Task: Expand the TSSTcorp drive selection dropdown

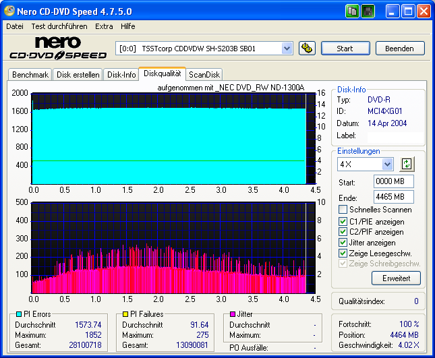Action: click(x=287, y=49)
